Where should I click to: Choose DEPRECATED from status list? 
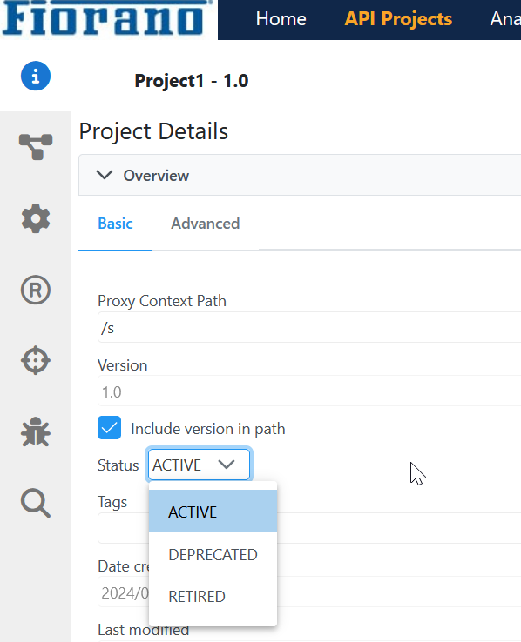[x=213, y=555]
